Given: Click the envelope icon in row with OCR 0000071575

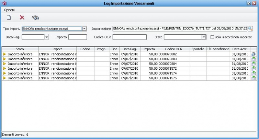Looking at the screenshot, I should (254, 78).
